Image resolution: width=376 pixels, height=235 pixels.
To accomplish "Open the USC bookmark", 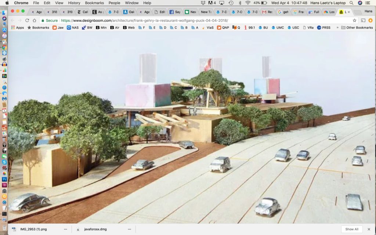I will click(293, 28).
